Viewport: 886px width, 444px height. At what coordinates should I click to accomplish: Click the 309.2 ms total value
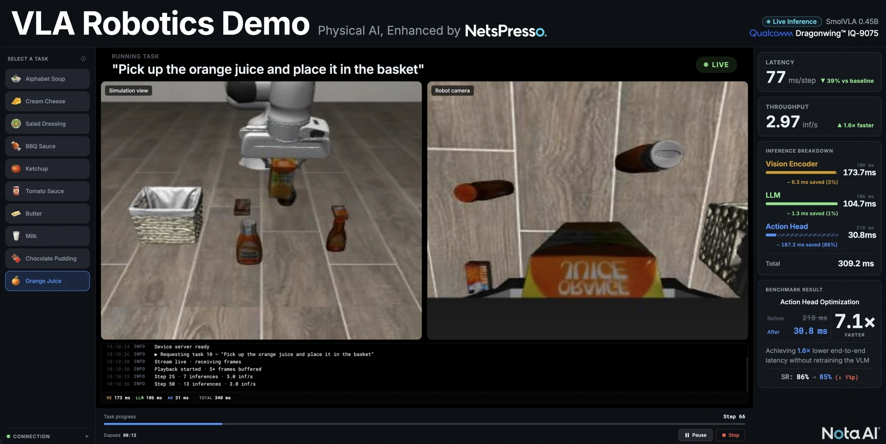(856, 264)
